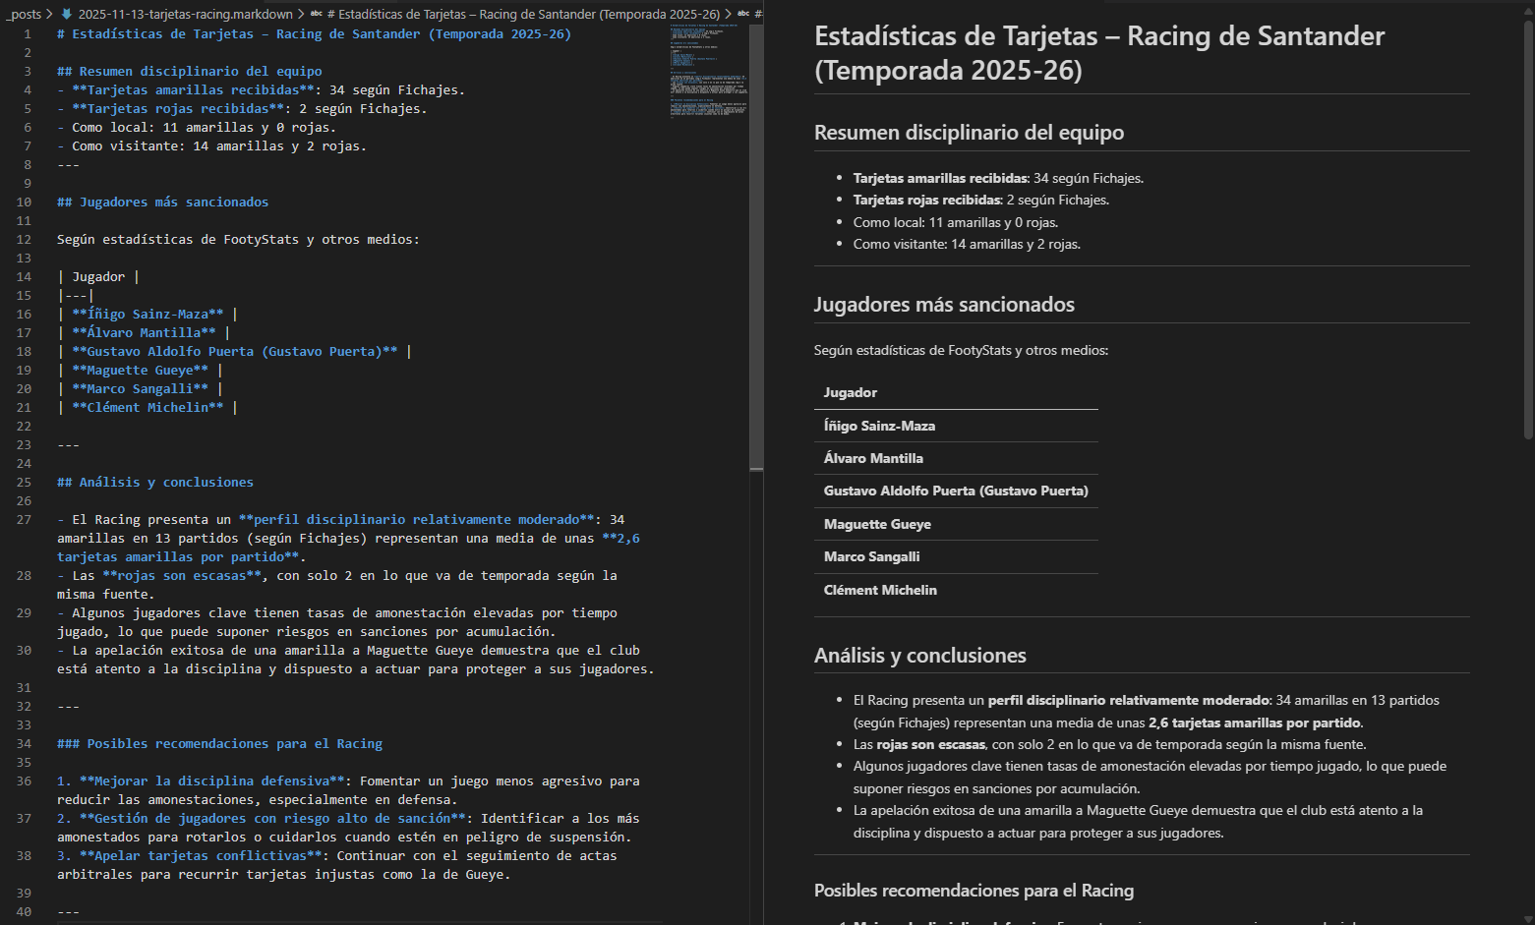
Task: Click the chevron after the tarjetas-racing.markdown breadcrumb
Action: (x=301, y=14)
